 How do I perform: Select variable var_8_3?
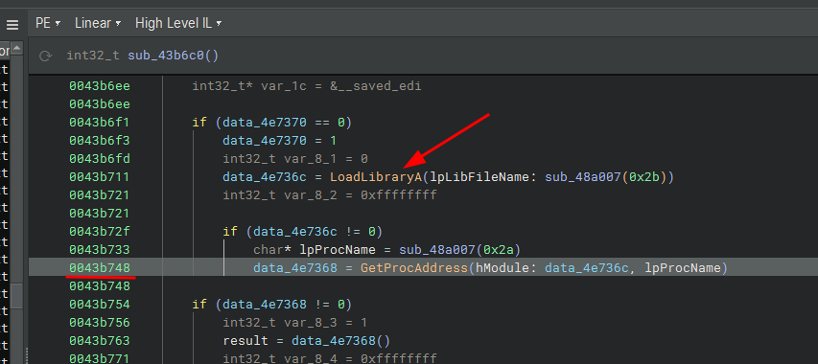(311, 323)
